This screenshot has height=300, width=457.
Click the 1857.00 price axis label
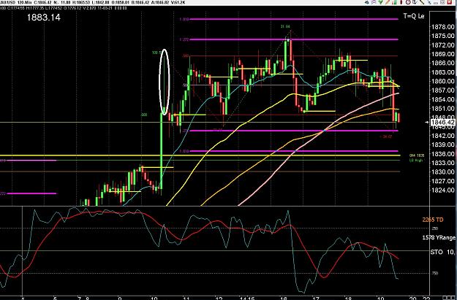pos(442,91)
